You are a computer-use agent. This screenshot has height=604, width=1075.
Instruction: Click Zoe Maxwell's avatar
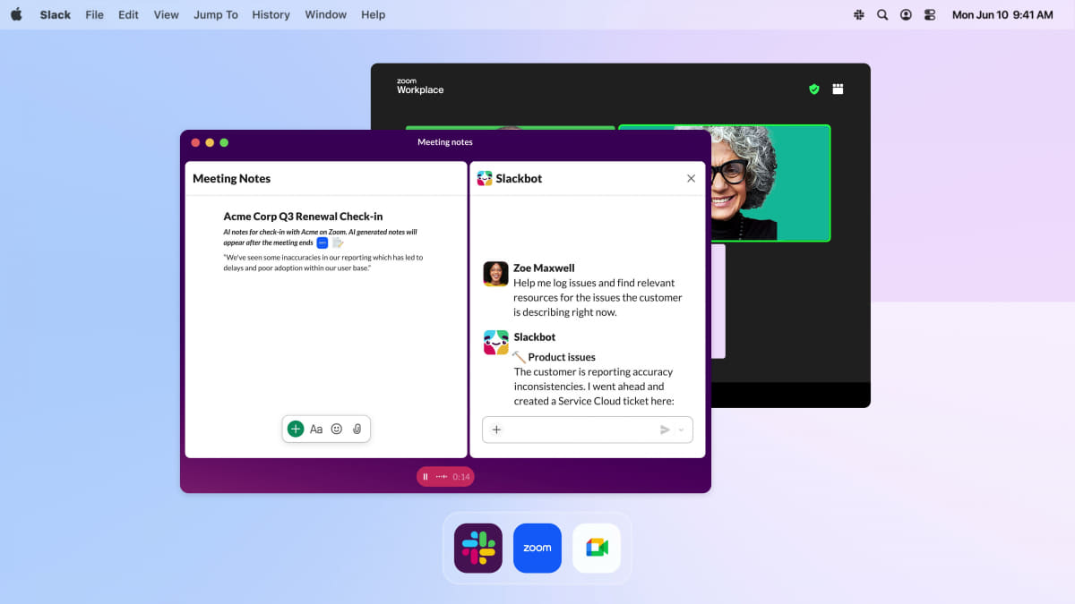(x=495, y=274)
